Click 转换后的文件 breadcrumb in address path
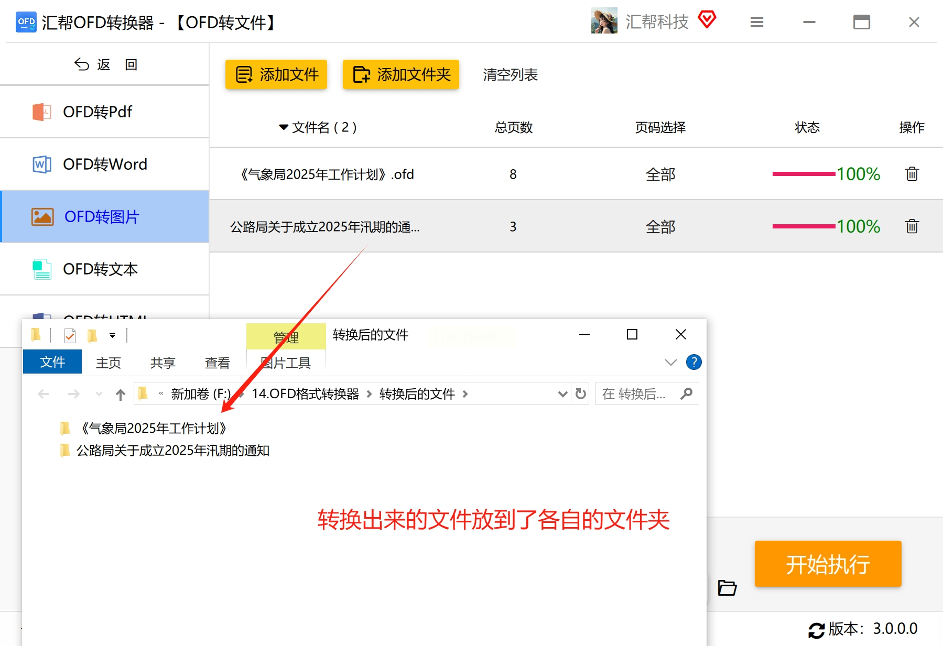This screenshot has height=646, width=943. pos(417,394)
